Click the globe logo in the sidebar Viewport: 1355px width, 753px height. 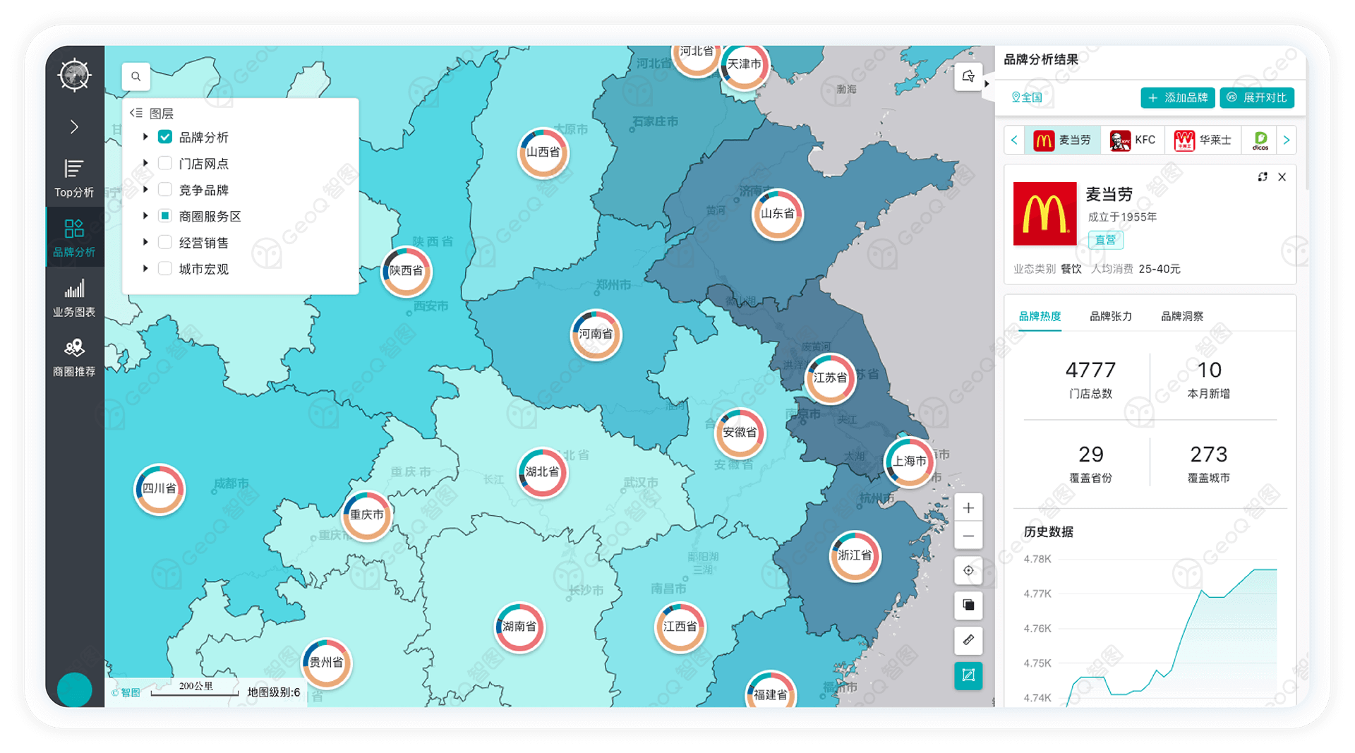(74, 75)
